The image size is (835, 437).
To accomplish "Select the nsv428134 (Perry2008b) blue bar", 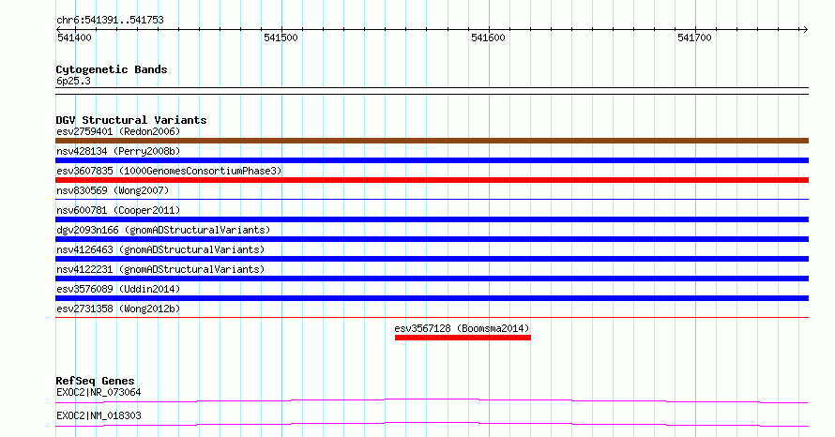I will pyautogui.click(x=432, y=160).
